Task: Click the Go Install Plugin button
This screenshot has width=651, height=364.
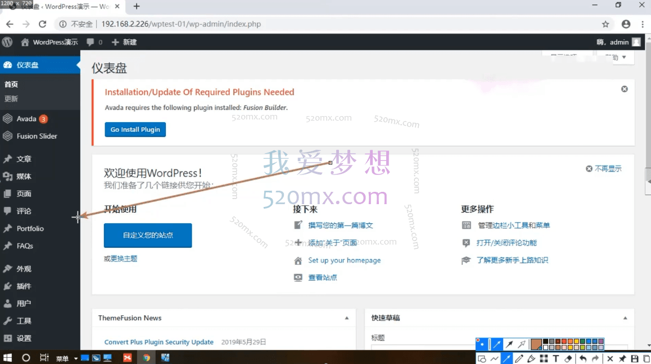Action: pyautogui.click(x=135, y=129)
